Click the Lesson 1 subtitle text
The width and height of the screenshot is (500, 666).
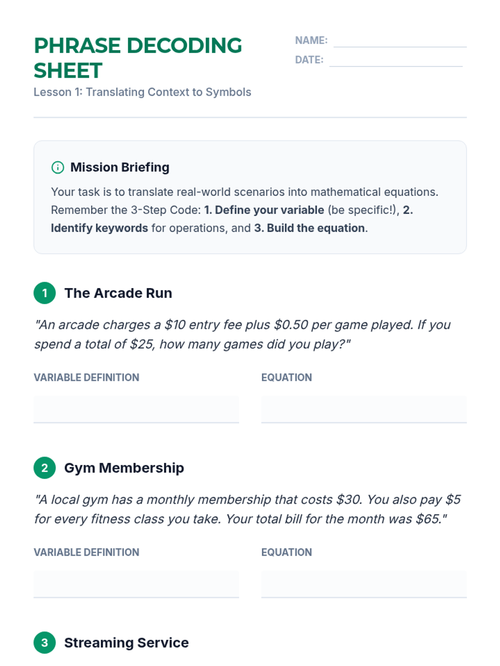pyautogui.click(x=142, y=92)
